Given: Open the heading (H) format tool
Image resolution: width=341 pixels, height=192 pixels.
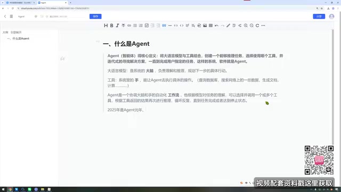Looking at the screenshot, I should pos(105,26).
